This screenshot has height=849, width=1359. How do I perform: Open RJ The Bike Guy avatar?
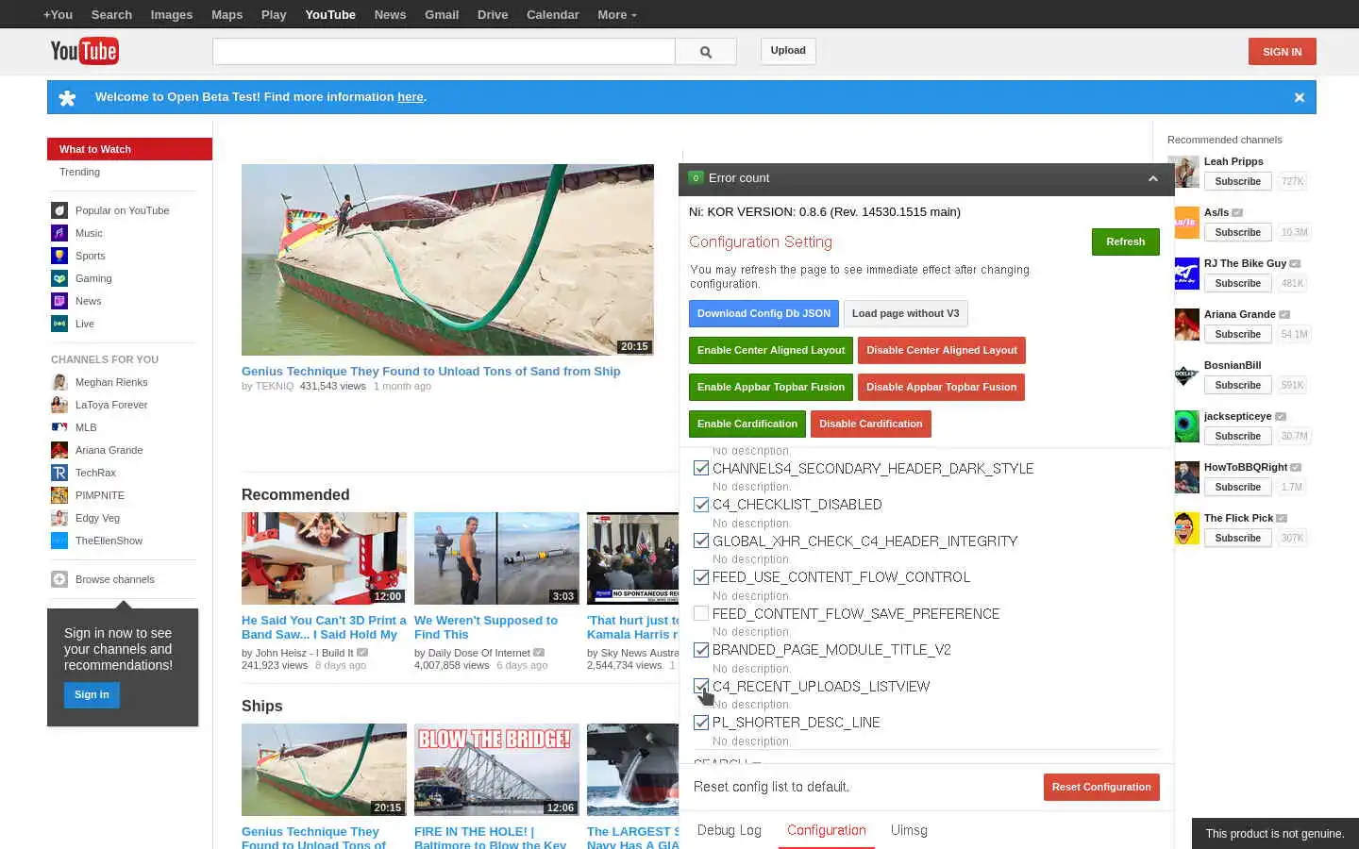[1186, 274]
